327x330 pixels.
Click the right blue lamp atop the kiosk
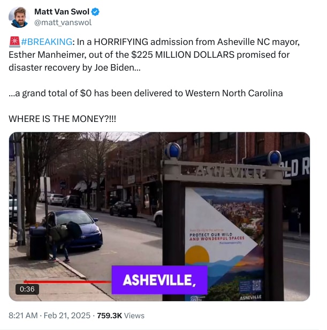275,158
